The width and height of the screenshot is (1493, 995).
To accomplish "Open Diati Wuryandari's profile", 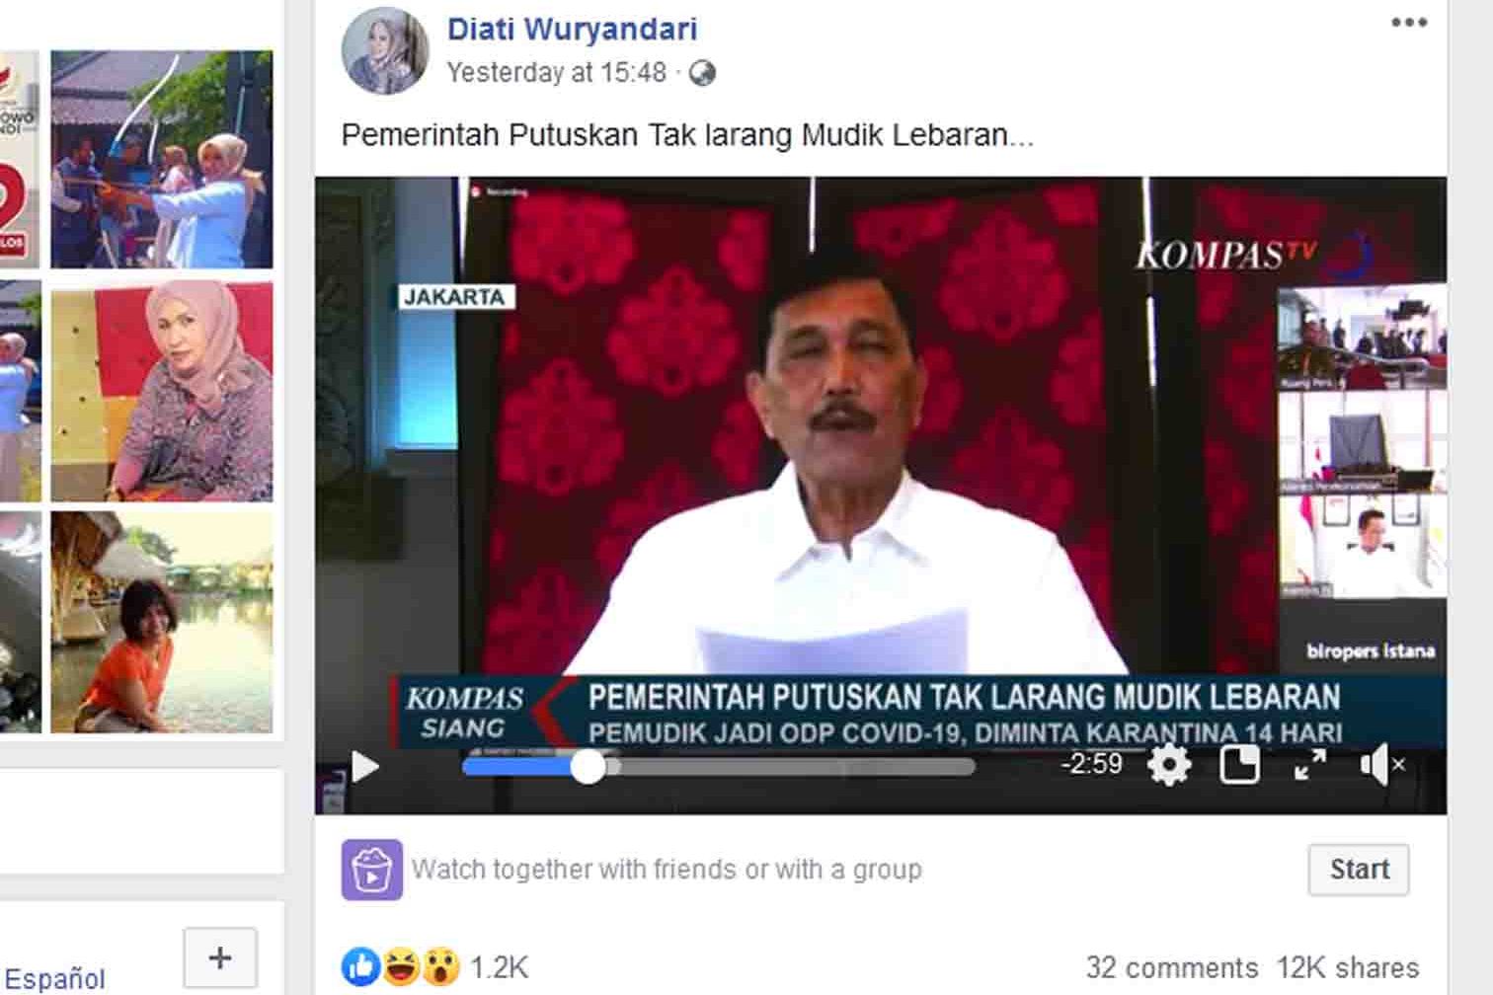I will [x=573, y=29].
